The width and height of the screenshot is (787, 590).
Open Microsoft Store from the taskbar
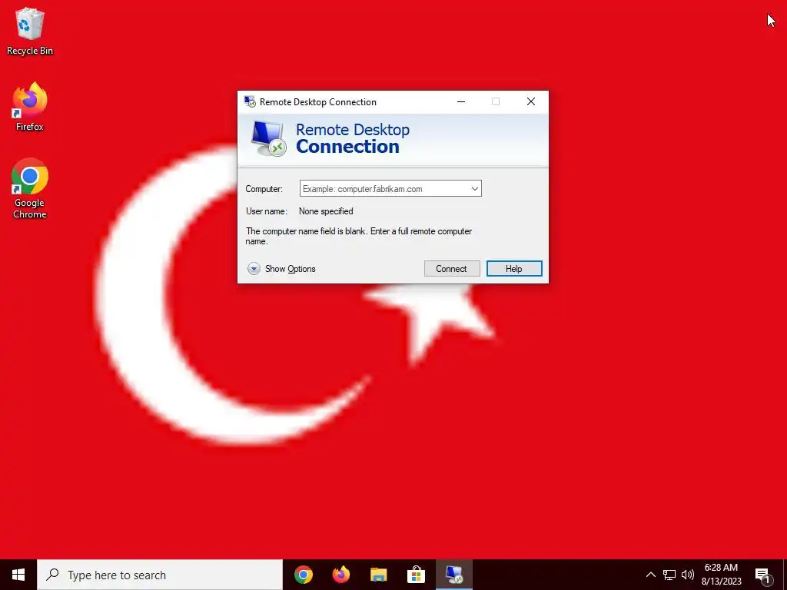click(416, 575)
